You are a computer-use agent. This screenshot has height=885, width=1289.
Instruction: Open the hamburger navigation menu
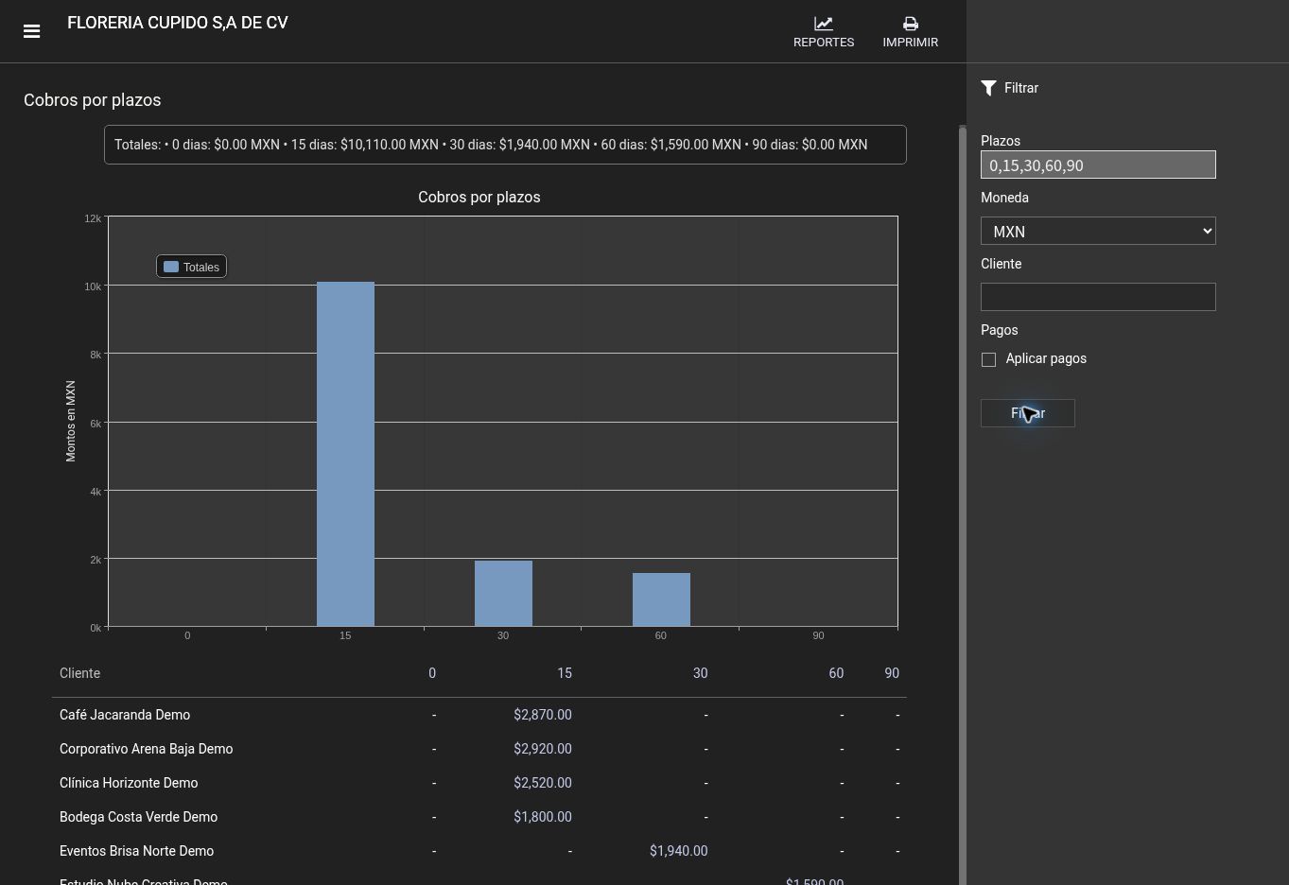point(31,31)
